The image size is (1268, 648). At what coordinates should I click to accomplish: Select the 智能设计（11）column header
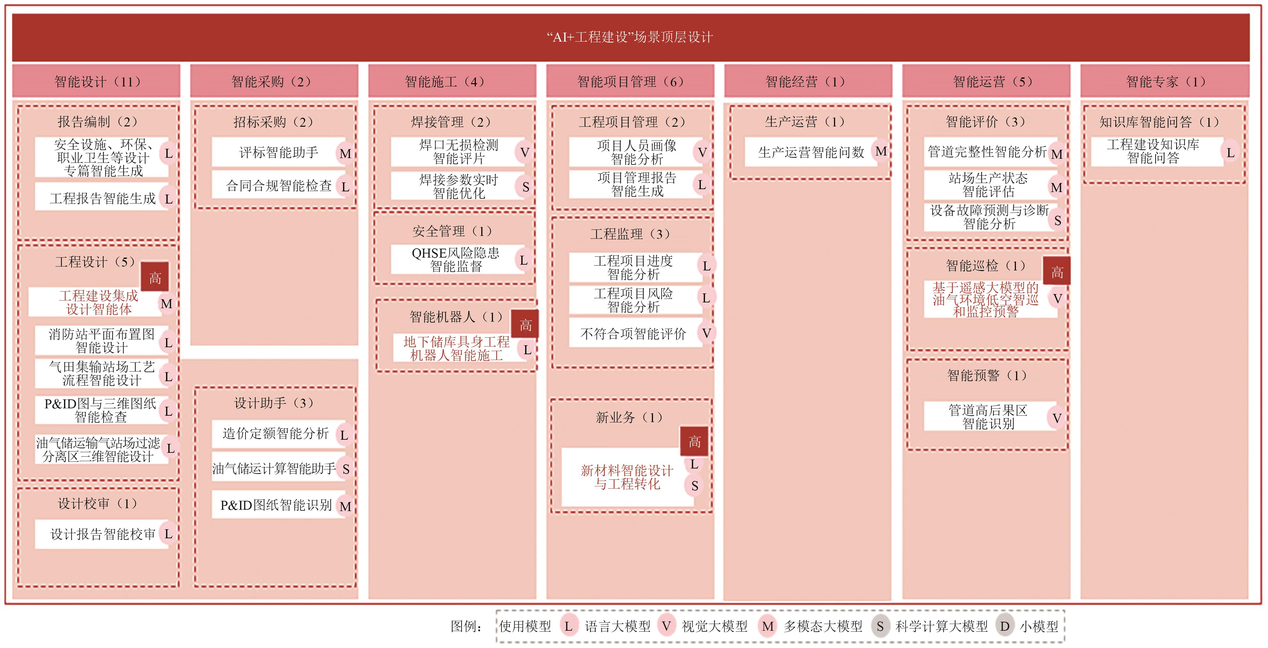click(96, 82)
